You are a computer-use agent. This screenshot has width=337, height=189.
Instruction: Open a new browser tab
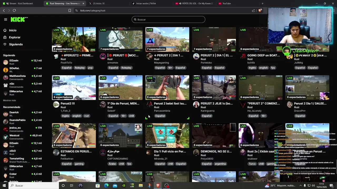(262, 3)
